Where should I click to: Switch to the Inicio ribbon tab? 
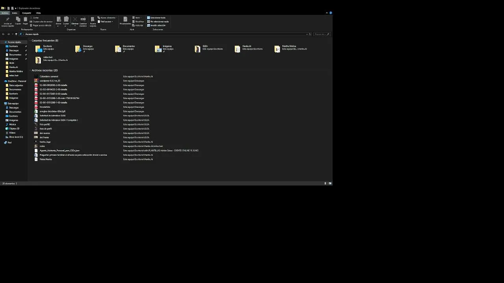[15, 13]
